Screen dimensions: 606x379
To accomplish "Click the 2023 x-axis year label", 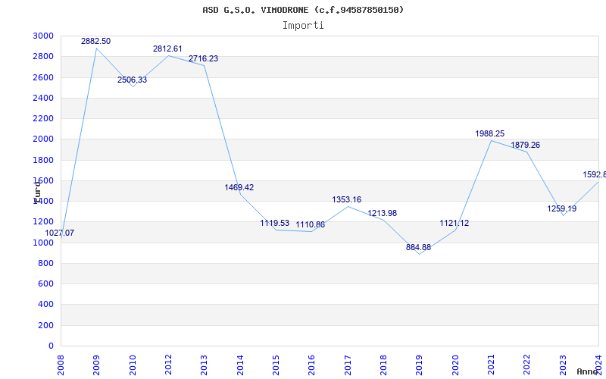I will tap(563, 365).
